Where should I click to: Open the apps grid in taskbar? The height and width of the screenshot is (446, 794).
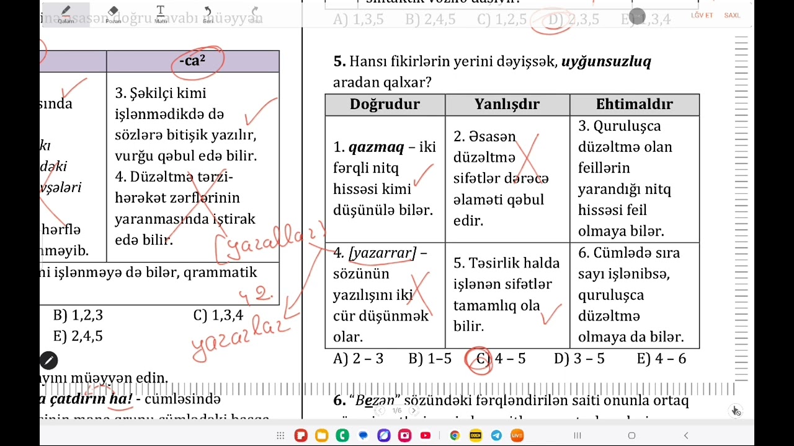pyautogui.click(x=280, y=435)
